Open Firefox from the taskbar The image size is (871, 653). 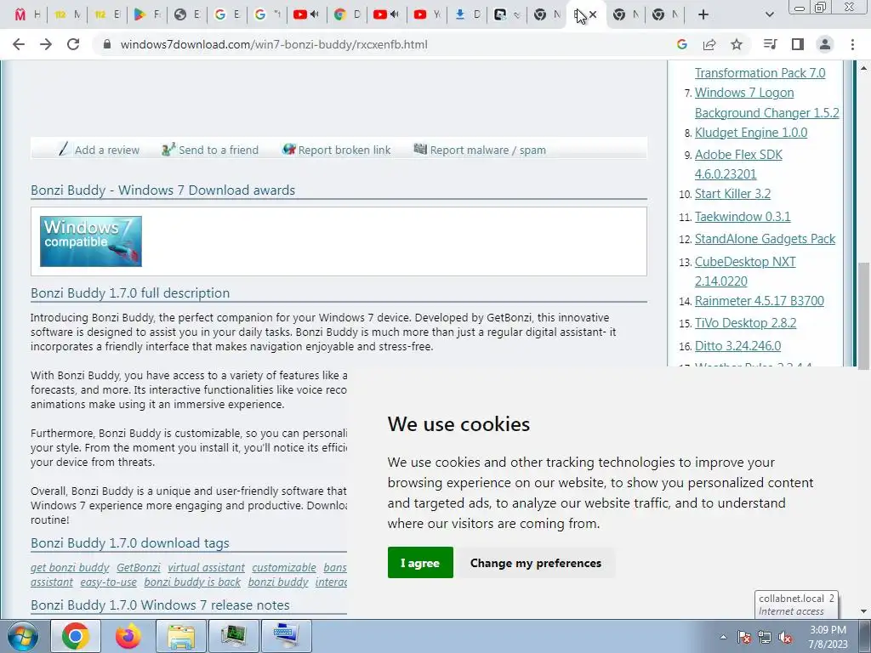click(128, 636)
